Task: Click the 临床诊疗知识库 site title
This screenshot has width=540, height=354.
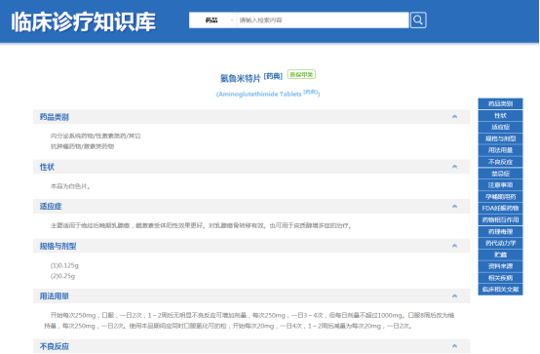Action: 84,21
